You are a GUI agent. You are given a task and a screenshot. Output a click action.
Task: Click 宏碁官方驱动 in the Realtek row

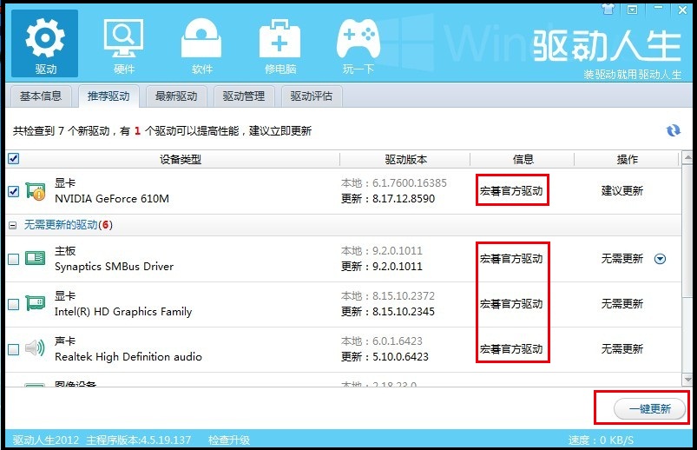511,349
